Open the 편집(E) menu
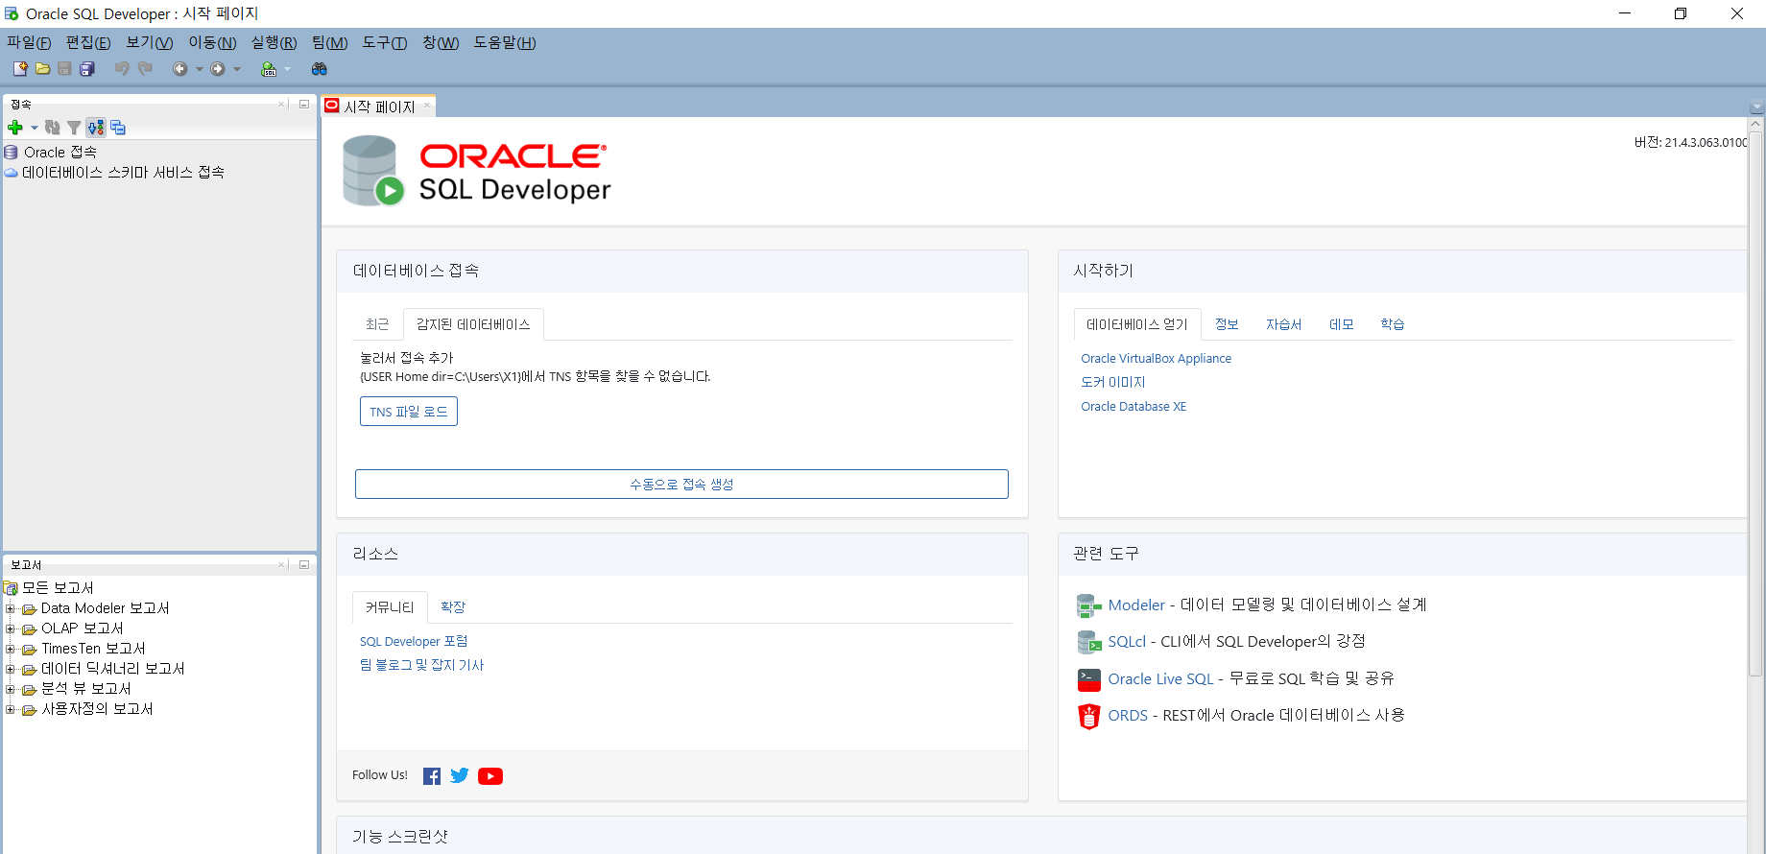 coord(88,43)
